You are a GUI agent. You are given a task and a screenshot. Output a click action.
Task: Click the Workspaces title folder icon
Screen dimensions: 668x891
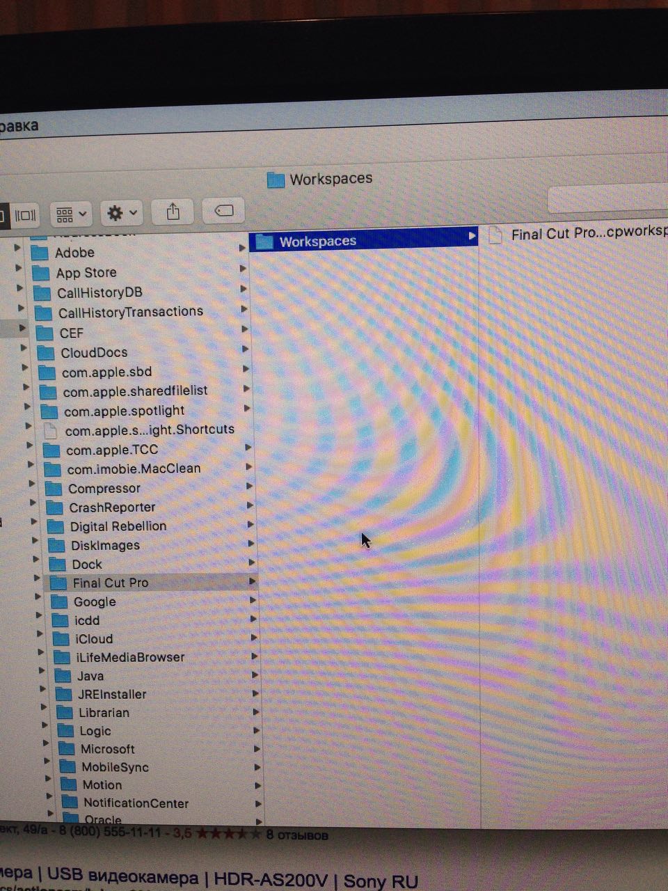pos(276,180)
